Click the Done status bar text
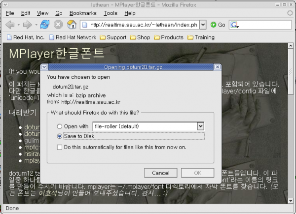The width and height of the screenshot is (296, 214). pyautogui.click(x=12, y=209)
